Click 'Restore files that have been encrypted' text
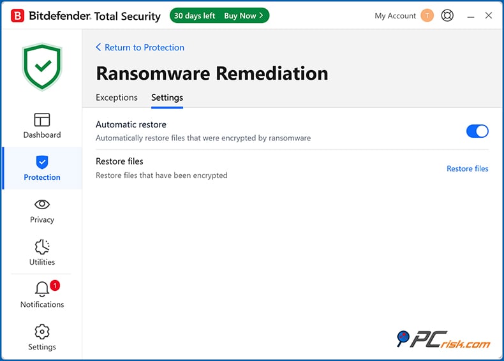 click(x=161, y=175)
